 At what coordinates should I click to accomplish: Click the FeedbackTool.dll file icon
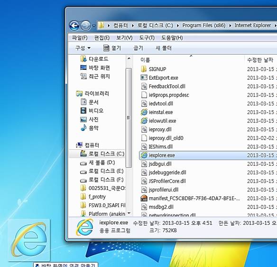pyautogui.click(x=144, y=86)
